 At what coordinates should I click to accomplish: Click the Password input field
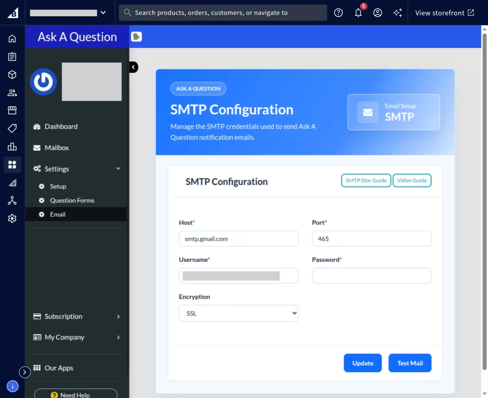tap(372, 276)
